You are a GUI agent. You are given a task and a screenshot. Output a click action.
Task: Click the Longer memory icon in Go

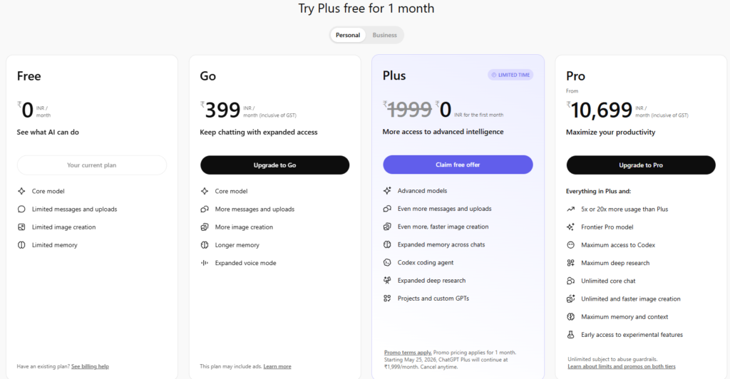(205, 245)
